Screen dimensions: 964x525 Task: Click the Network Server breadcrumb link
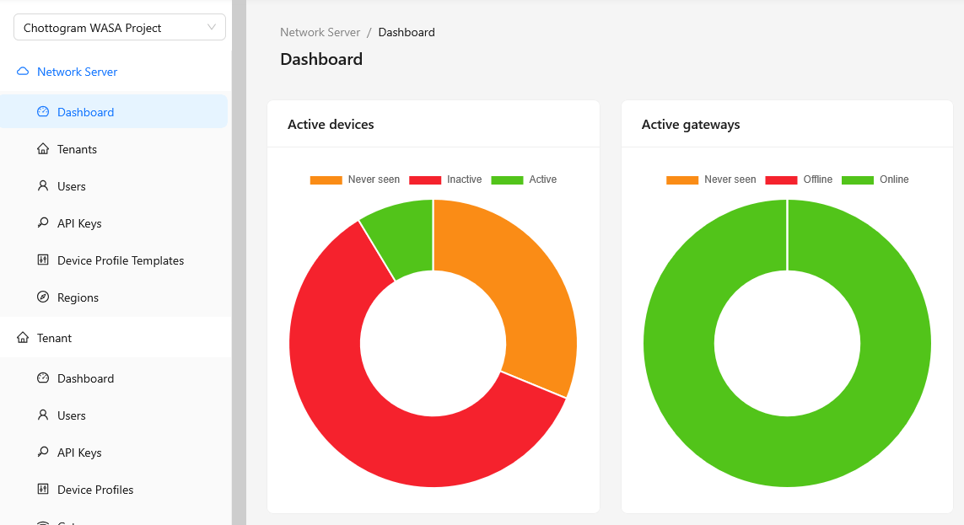point(320,32)
